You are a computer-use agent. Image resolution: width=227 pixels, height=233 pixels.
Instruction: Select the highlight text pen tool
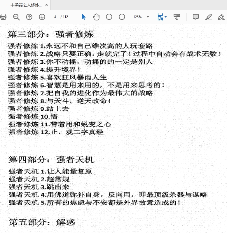(x=208, y=17)
